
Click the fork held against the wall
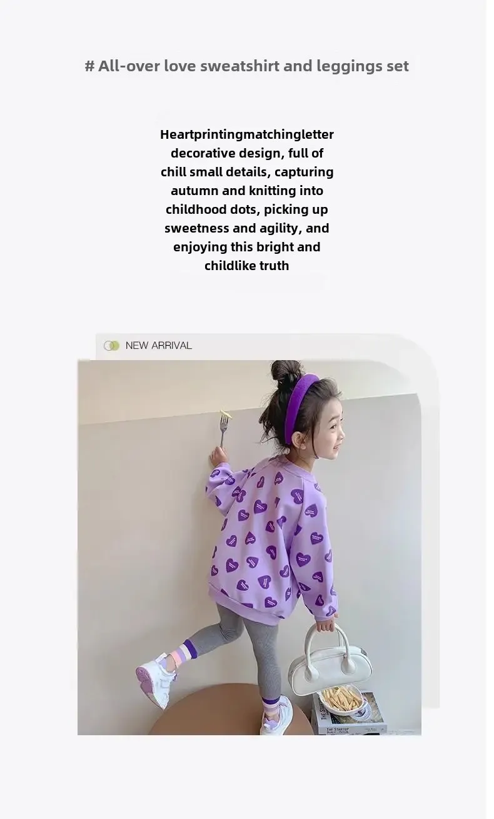click(x=222, y=429)
